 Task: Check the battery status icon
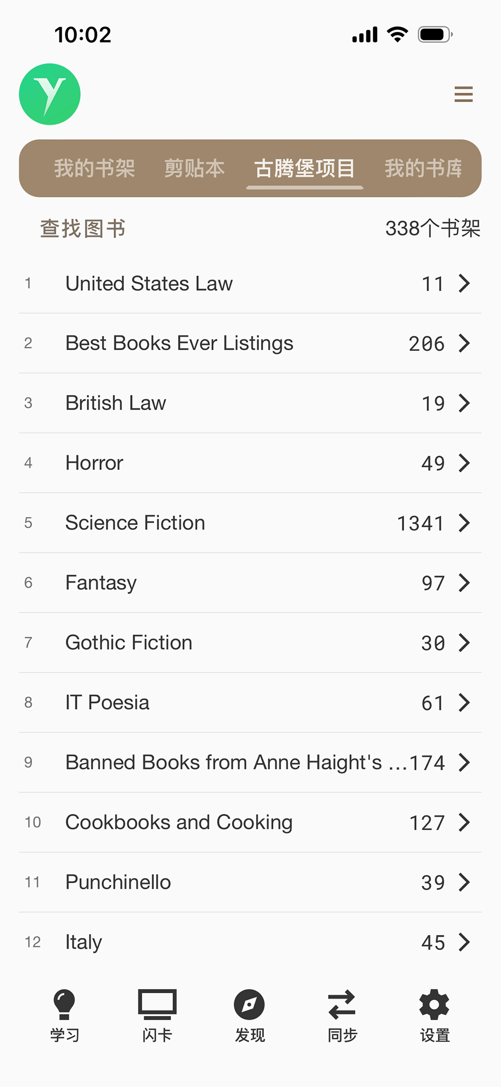click(x=435, y=35)
